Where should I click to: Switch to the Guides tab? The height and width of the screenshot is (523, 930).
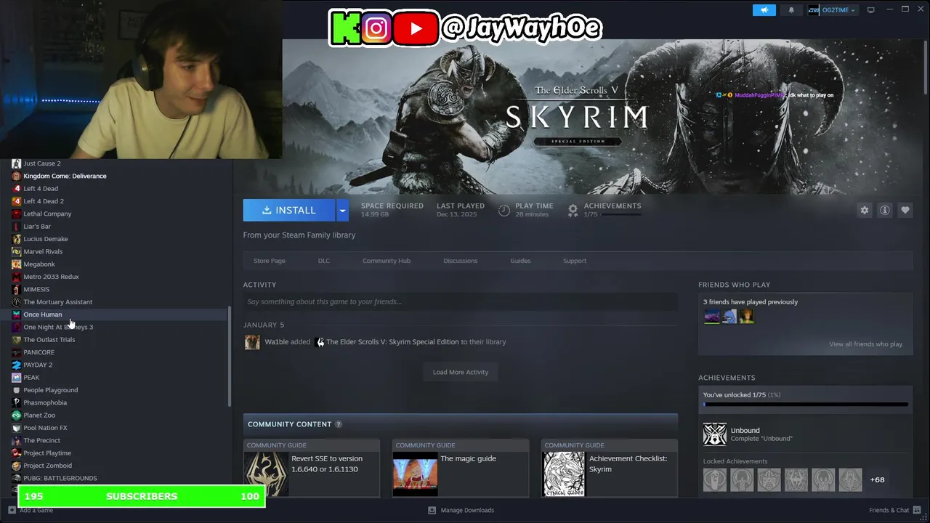point(520,261)
